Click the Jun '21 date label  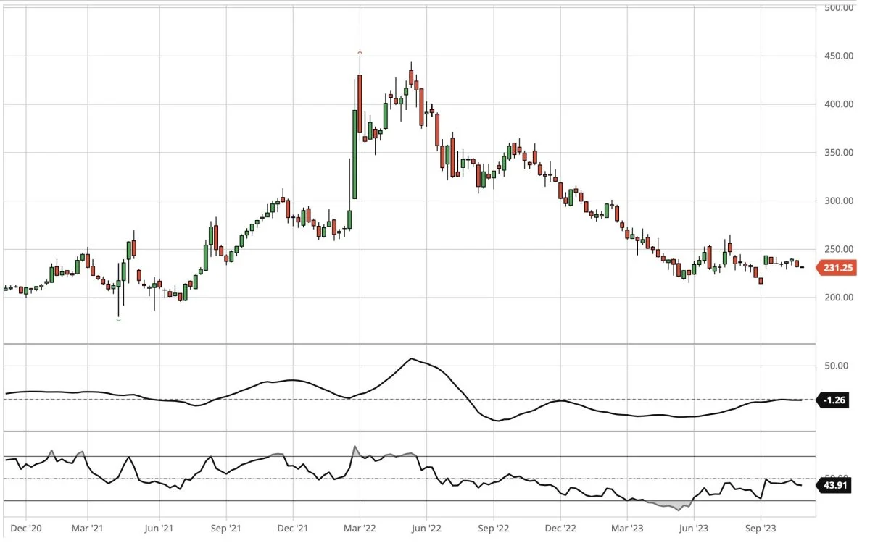157,528
